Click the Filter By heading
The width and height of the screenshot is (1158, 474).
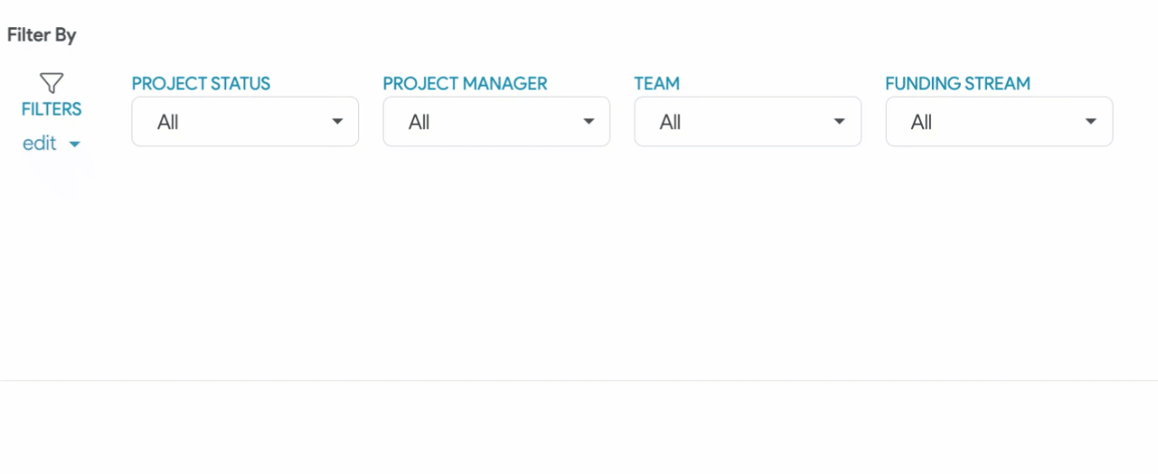tap(42, 35)
